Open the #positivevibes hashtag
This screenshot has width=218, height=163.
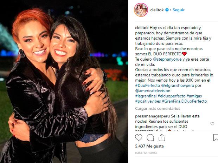[x=148, y=101]
